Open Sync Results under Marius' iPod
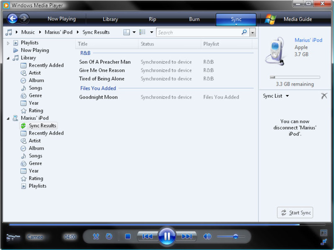This screenshot has width=334, height=250. pos(39,126)
